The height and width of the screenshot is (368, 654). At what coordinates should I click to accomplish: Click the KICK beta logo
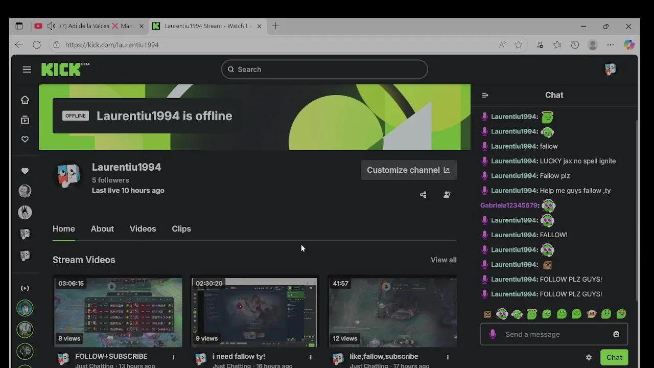click(x=65, y=69)
